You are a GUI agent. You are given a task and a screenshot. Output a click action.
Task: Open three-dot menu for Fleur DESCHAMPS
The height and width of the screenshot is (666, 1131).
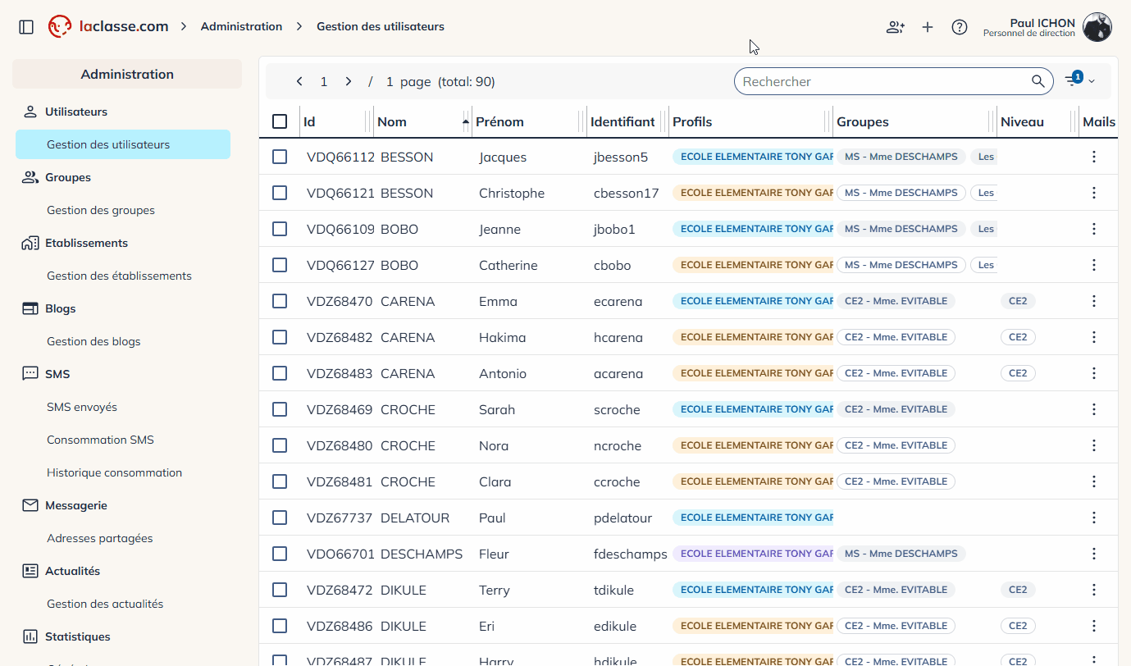[x=1093, y=554]
